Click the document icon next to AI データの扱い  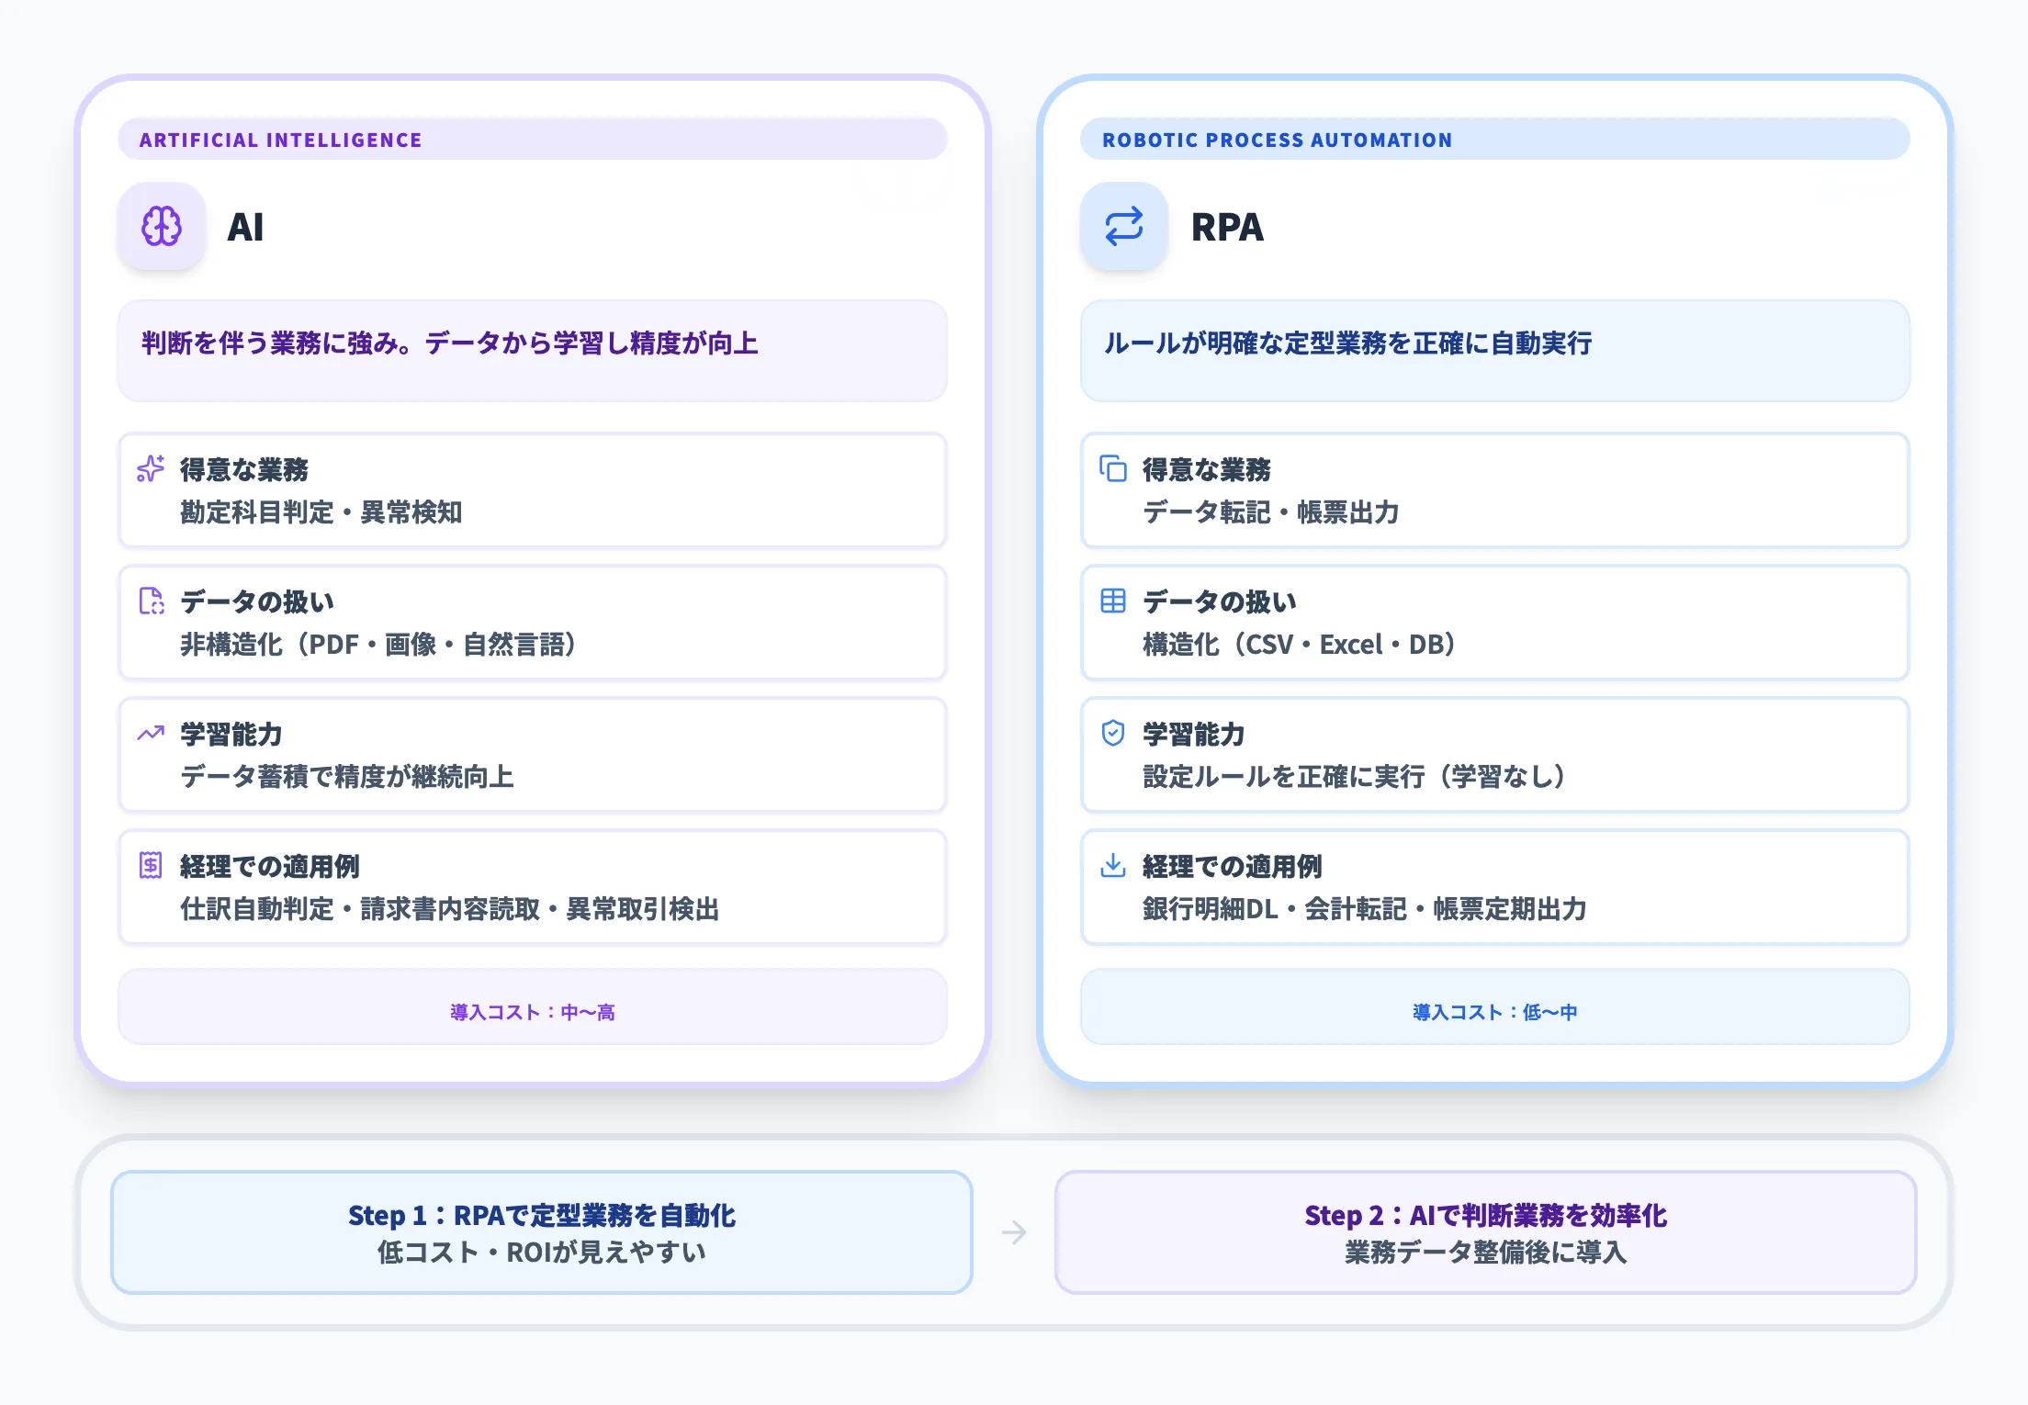(x=150, y=601)
